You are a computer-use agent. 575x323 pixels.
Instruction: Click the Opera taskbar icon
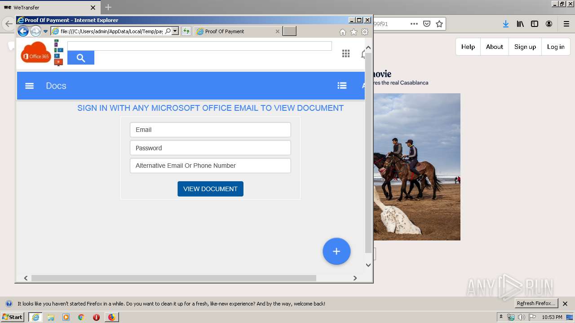96,317
